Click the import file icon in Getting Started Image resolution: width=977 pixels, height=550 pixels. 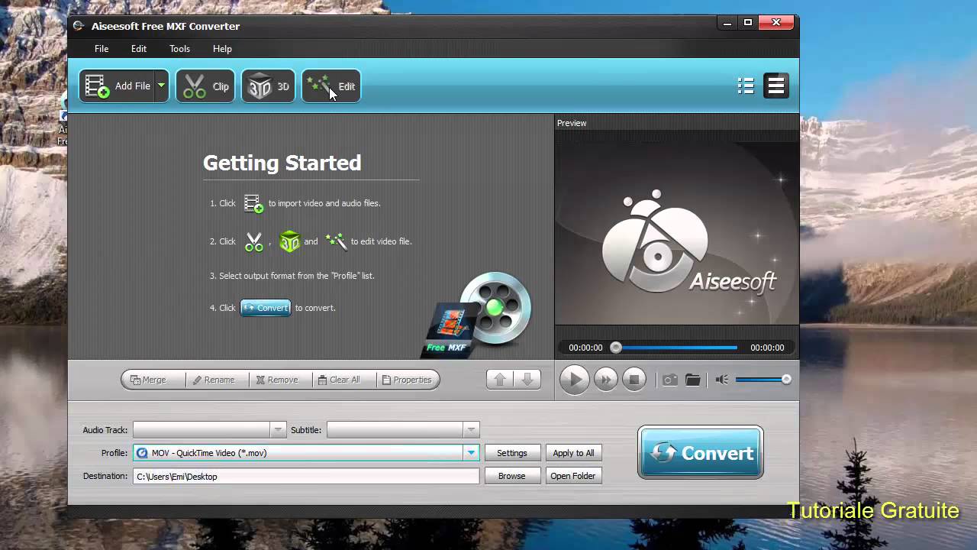253,203
